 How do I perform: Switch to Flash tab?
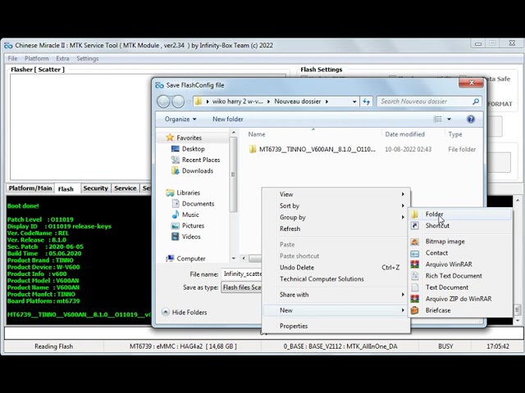[x=66, y=189]
